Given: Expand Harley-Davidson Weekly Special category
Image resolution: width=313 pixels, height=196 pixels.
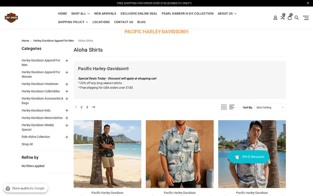Looking at the screenshot, I should click(67, 125).
